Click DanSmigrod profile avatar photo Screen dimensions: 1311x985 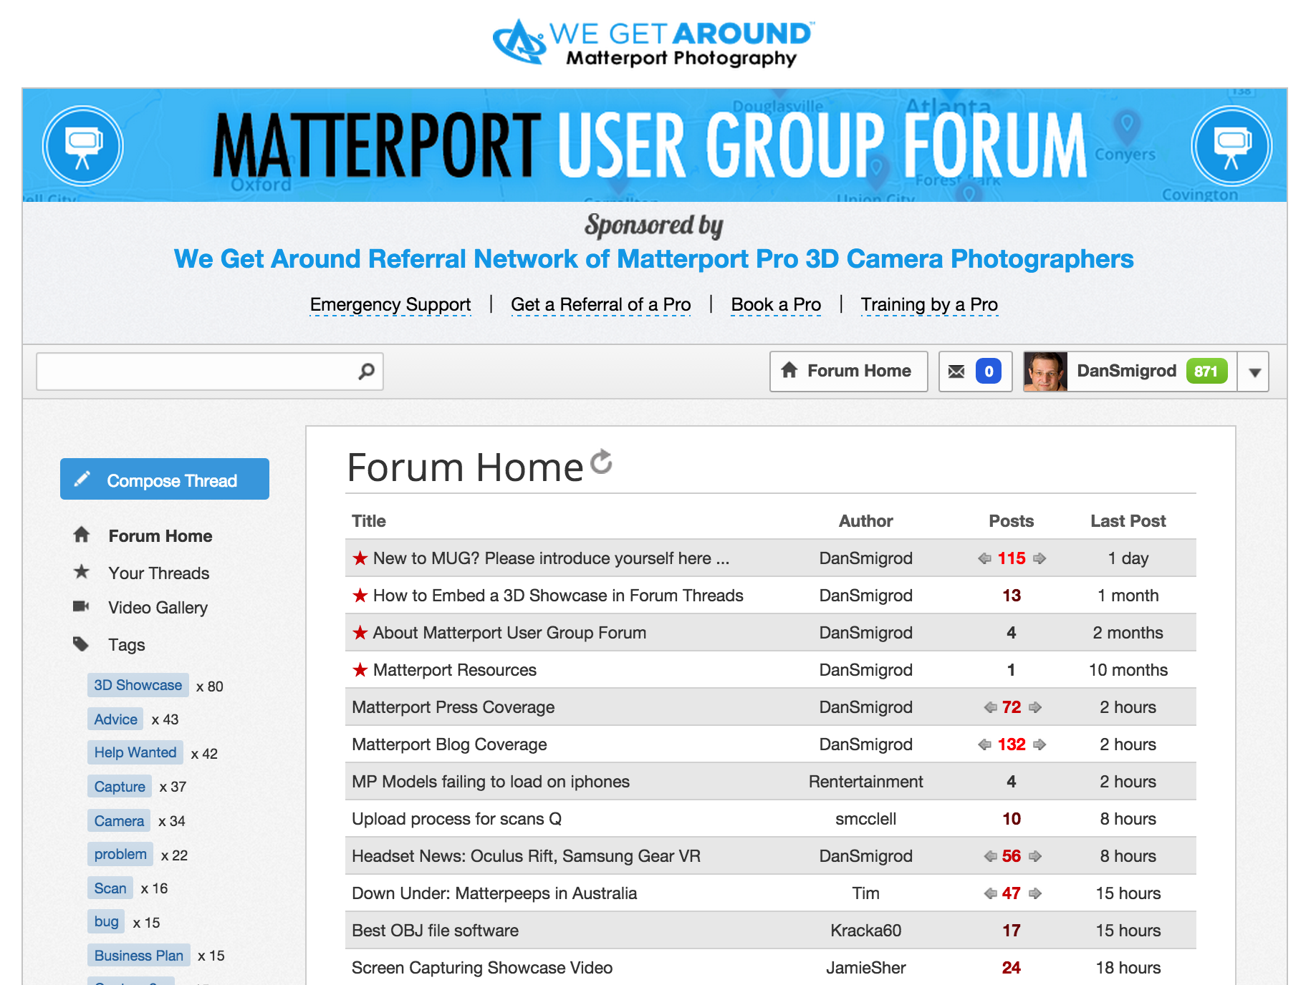pyautogui.click(x=1046, y=372)
